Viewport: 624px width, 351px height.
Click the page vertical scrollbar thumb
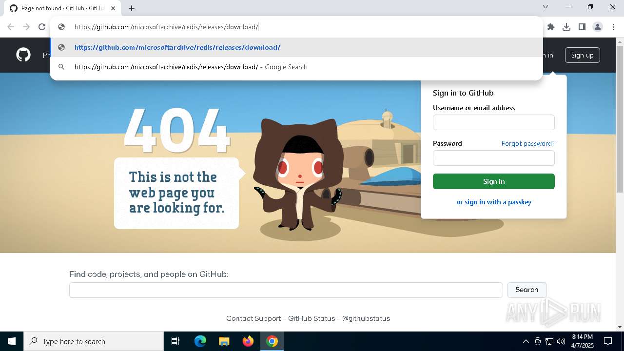pyautogui.click(x=620, y=119)
